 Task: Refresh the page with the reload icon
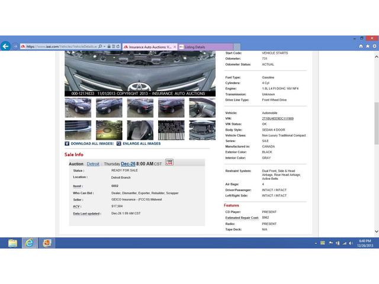[x=118, y=46]
